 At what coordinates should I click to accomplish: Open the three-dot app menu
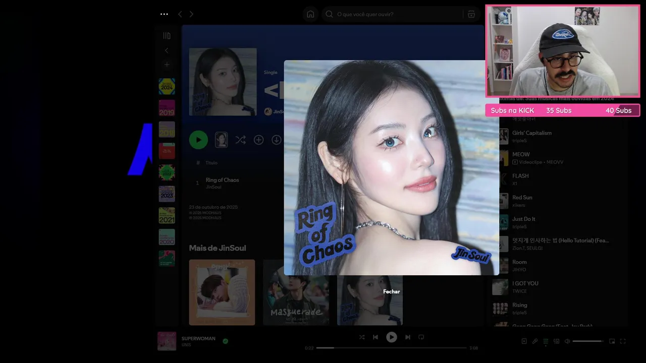tap(164, 14)
